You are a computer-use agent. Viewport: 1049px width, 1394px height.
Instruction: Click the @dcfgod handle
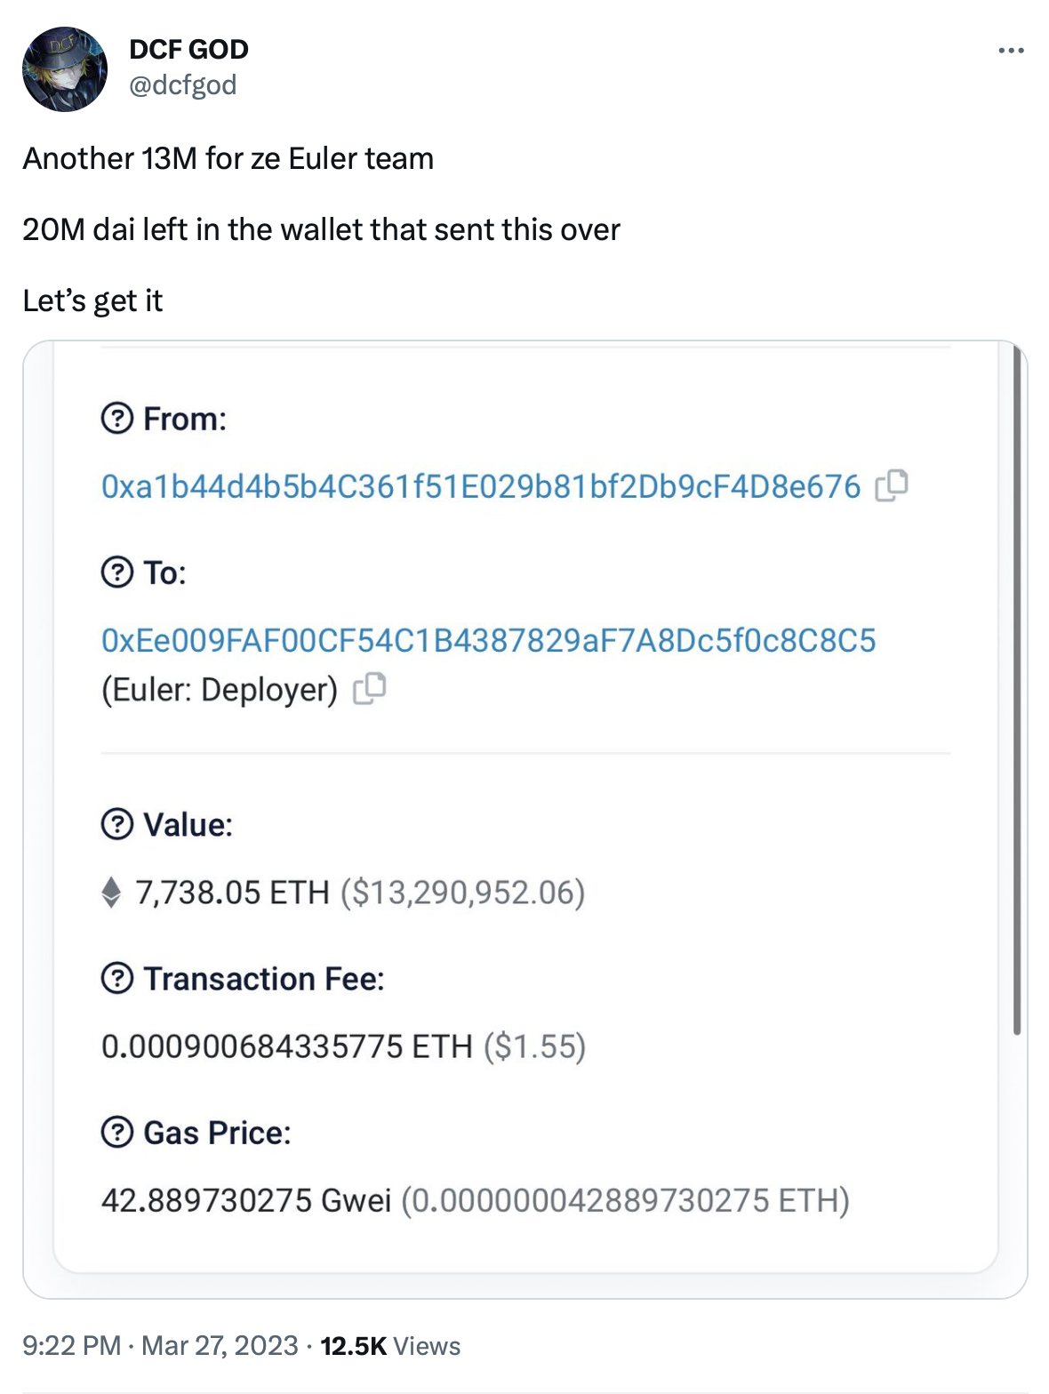(183, 85)
